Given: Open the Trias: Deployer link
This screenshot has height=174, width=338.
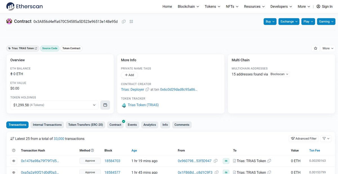Looking at the screenshot, I should [133, 90].
